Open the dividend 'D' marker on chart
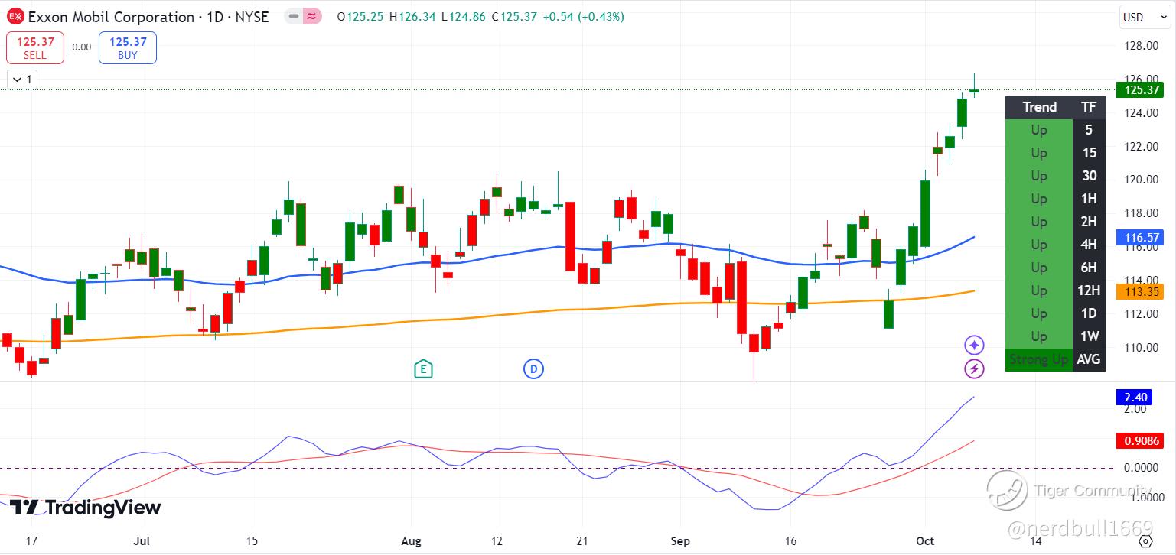 533,369
